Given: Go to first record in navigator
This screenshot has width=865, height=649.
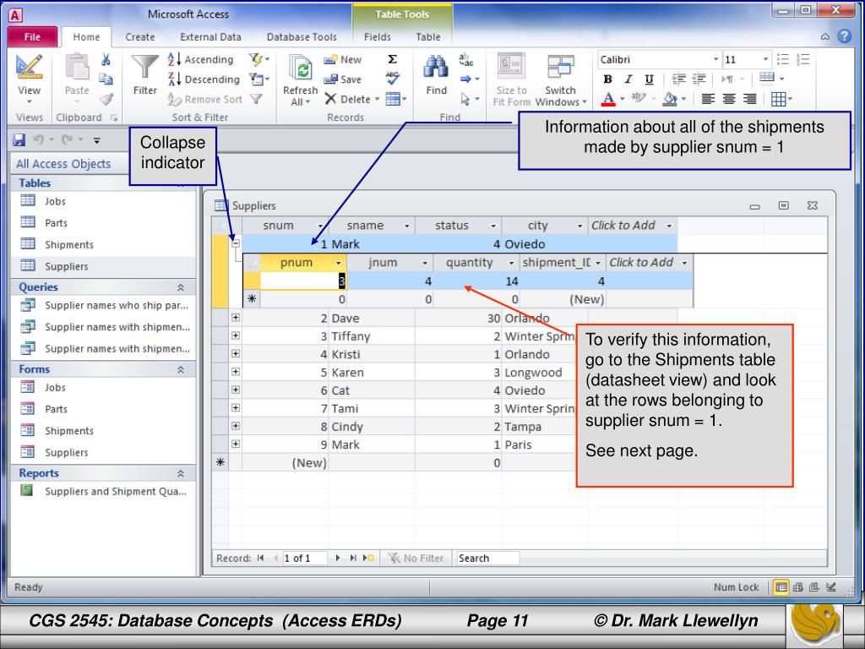Looking at the screenshot, I should pyautogui.click(x=260, y=558).
